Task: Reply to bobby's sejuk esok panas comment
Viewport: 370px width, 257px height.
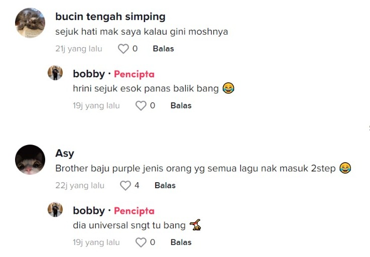Action: (181, 105)
